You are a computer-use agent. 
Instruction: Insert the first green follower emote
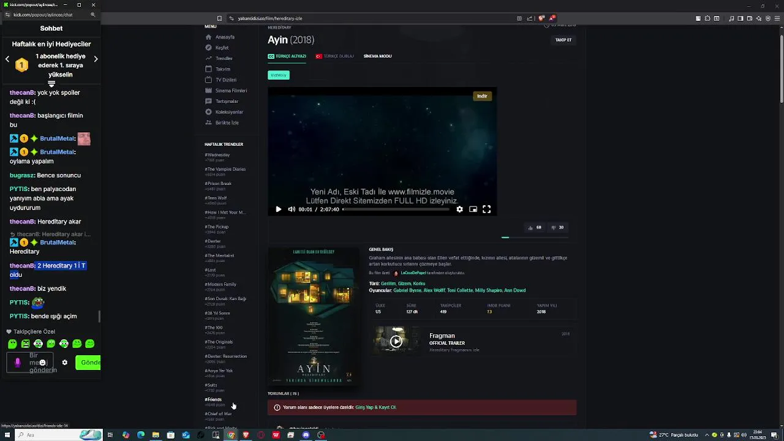(x=12, y=344)
